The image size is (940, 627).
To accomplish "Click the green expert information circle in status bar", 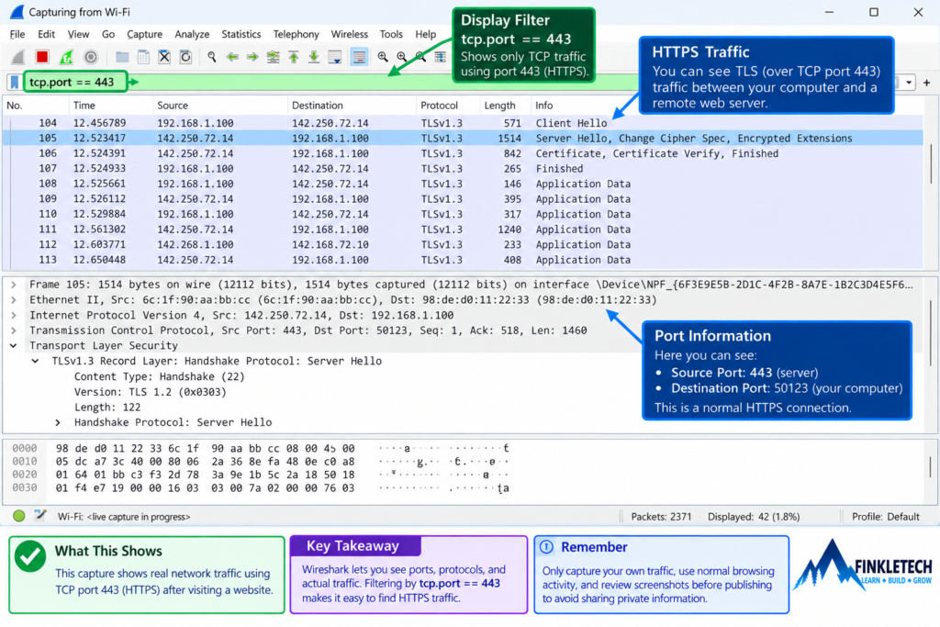I will click(x=19, y=516).
